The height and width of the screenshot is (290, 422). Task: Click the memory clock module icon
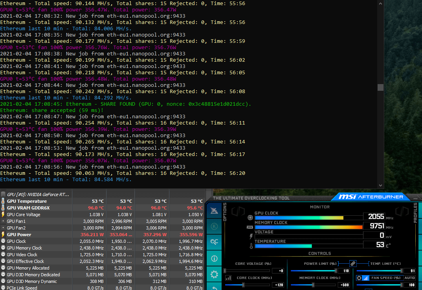[x=250, y=227]
